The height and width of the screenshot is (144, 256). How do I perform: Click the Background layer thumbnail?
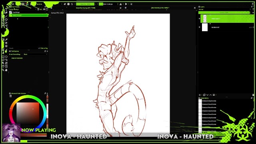[x=204, y=27]
